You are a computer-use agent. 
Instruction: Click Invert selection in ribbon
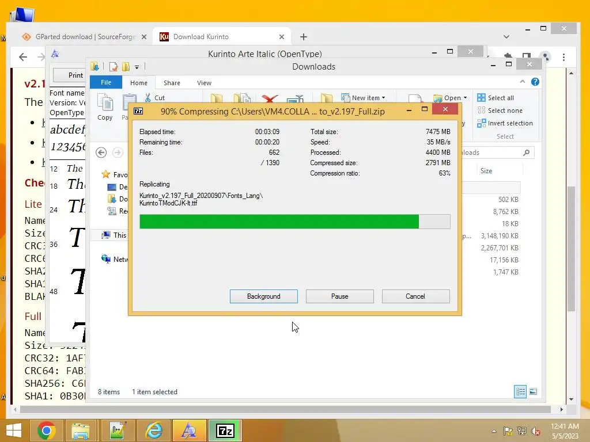(505, 123)
